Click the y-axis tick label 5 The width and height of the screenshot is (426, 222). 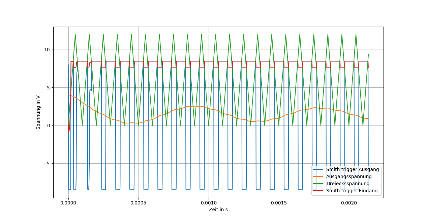click(48, 88)
